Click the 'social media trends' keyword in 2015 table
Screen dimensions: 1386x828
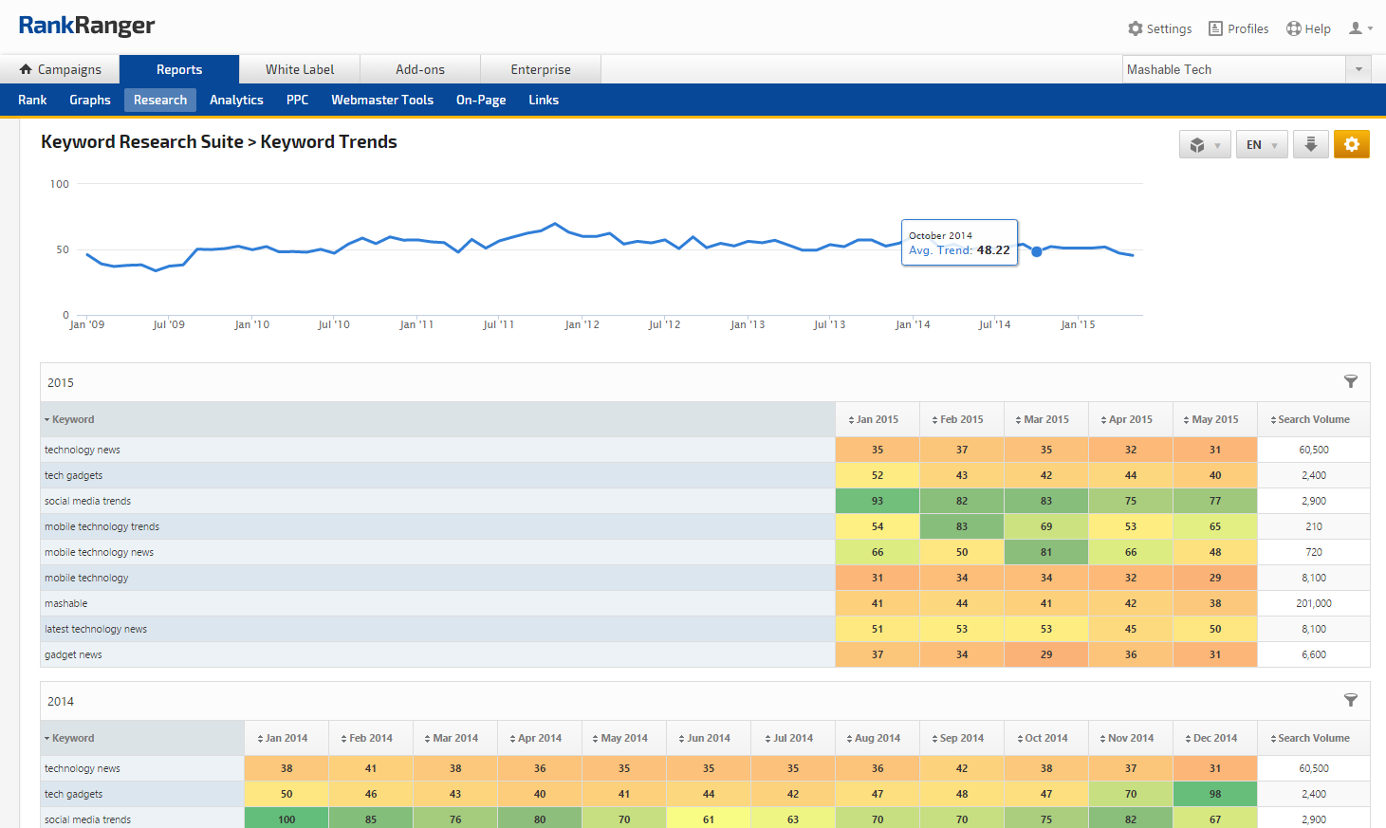[87, 501]
